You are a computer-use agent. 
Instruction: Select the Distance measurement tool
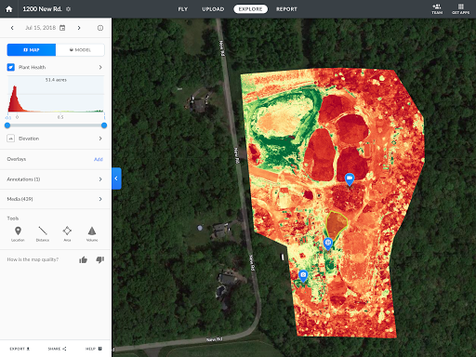pos(43,233)
